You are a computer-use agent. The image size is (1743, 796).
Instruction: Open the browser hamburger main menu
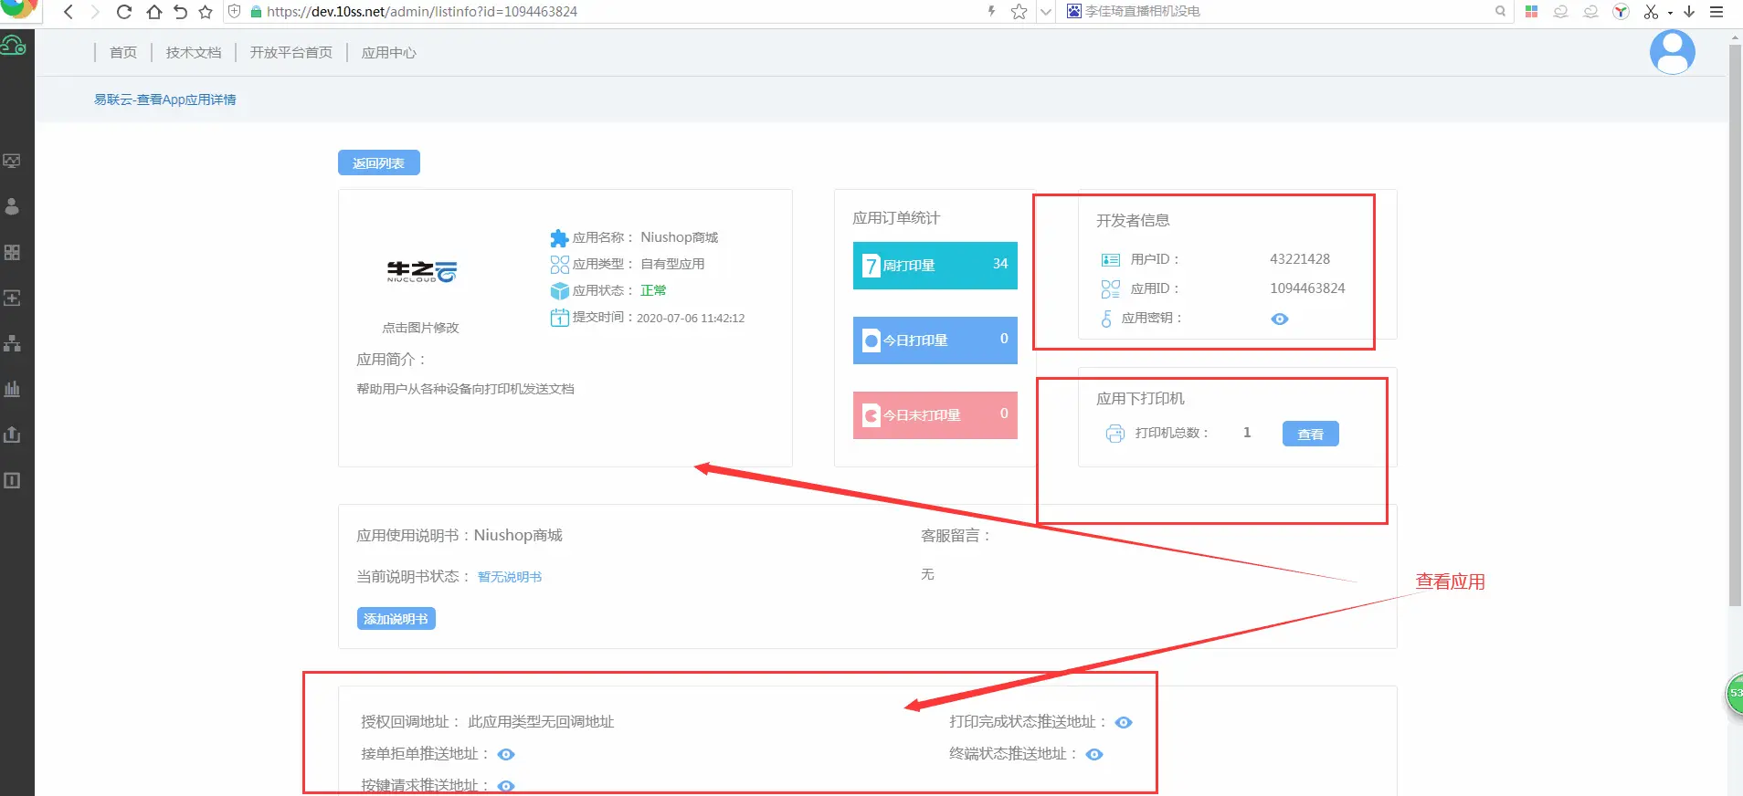(1717, 12)
